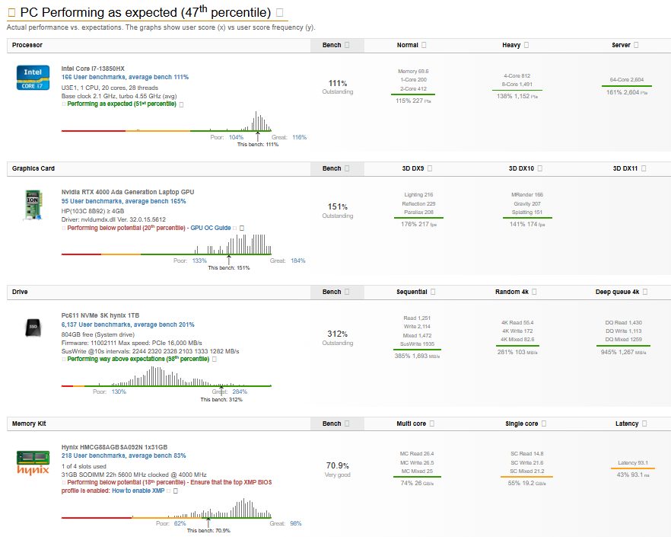Image resolution: width=671 pixels, height=537 pixels.
Task: Click the small icon beside the Multi core header
Action: pos(432,424)
